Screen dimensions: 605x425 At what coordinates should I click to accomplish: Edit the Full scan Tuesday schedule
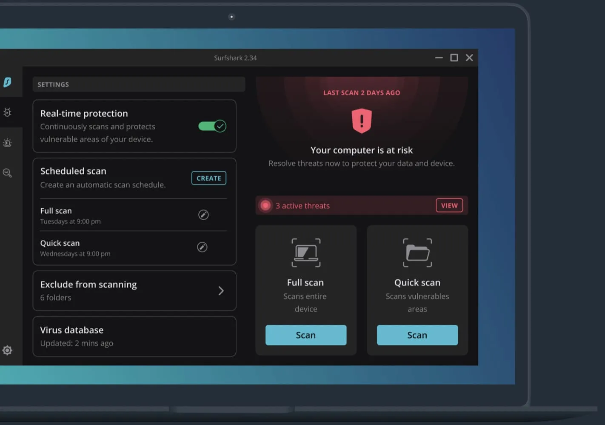(x=203, y=215)
